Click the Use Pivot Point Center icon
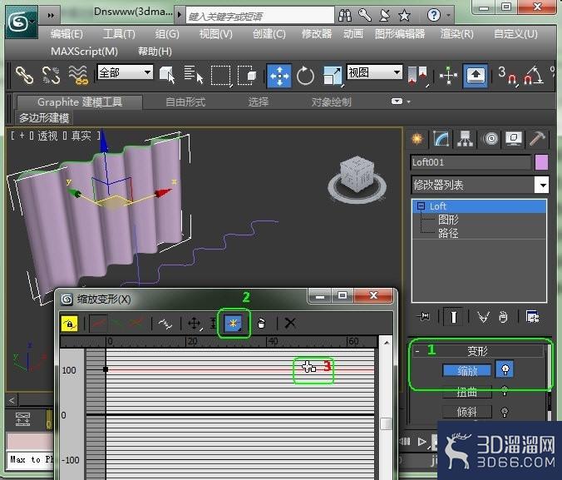The height and width of the screenshot is (480, 562). tap(418, 76)
